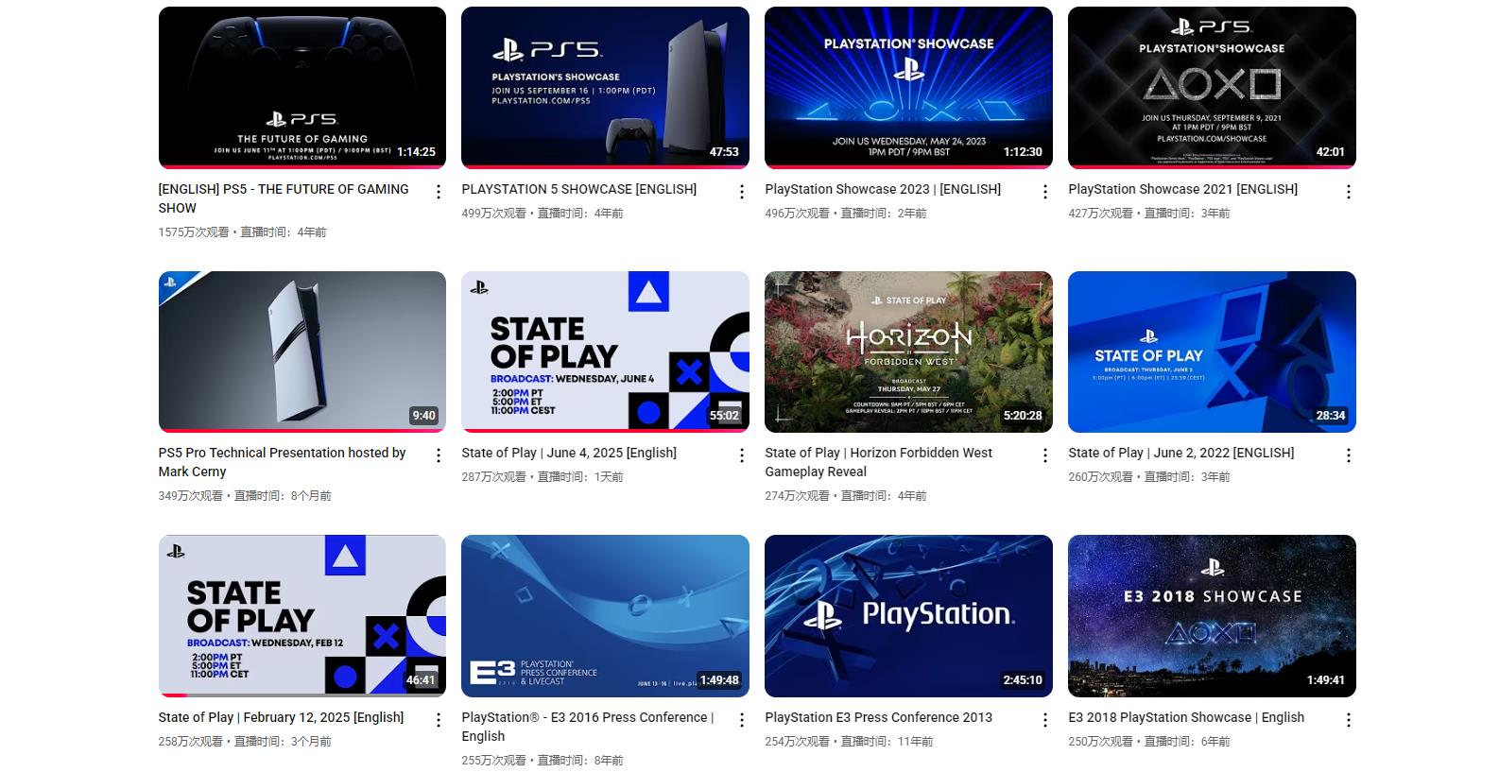Play the PS5 Future of Gaming thumbnail

302,87
